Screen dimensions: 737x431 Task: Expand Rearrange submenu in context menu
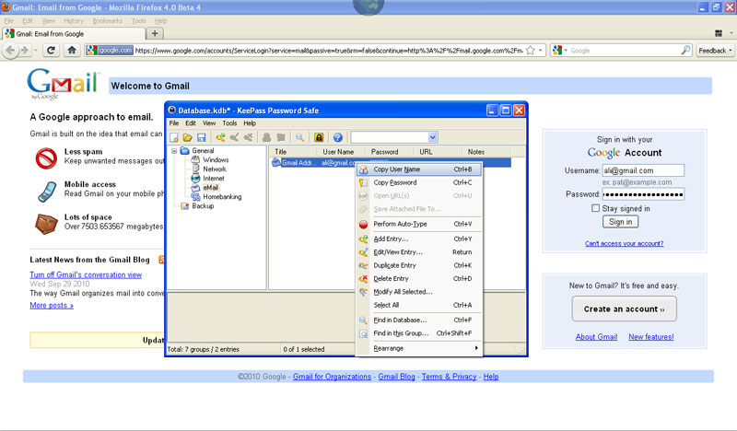[x=419, y=348]
